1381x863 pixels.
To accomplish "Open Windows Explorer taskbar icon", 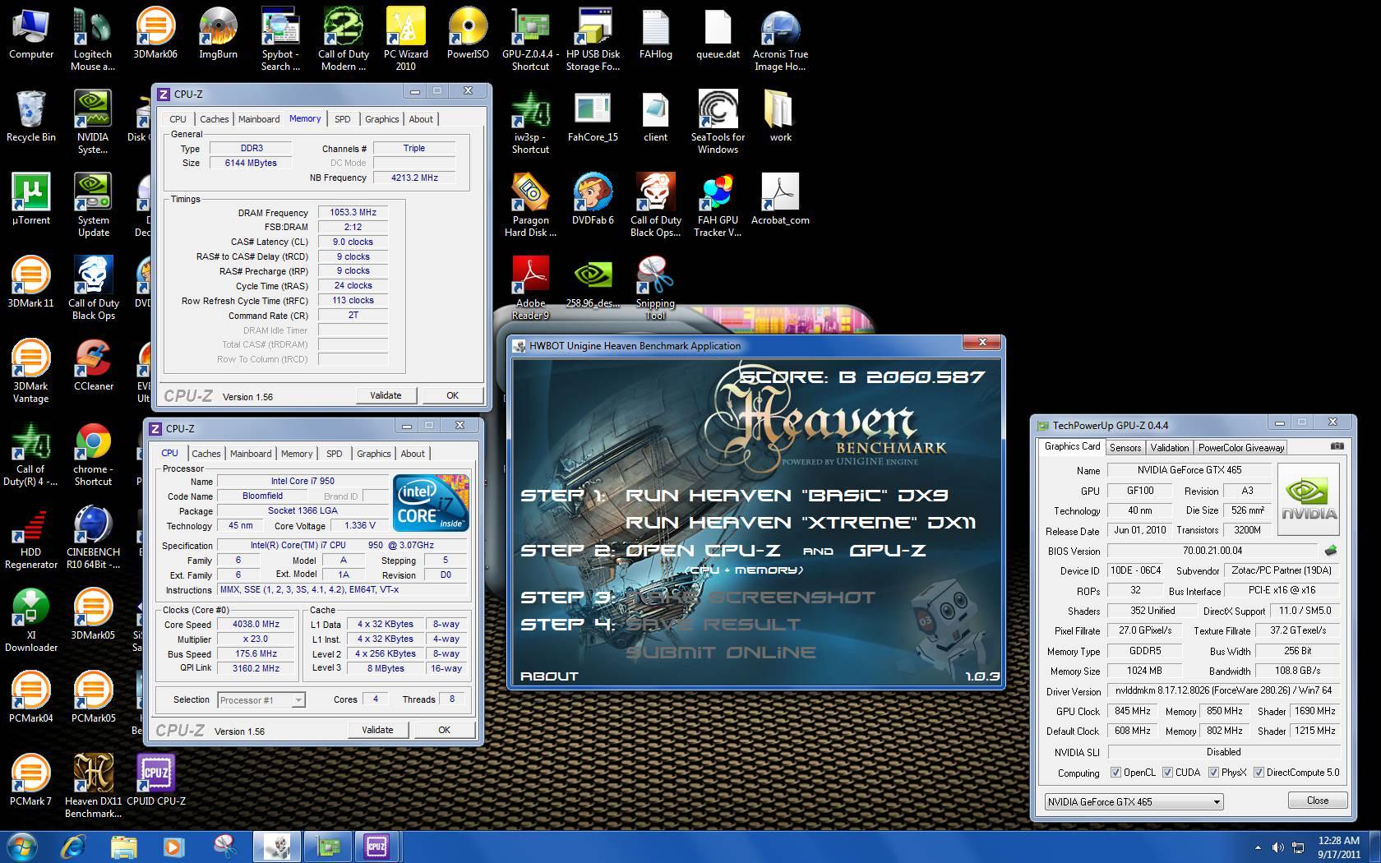I will (x=123, y=847).
